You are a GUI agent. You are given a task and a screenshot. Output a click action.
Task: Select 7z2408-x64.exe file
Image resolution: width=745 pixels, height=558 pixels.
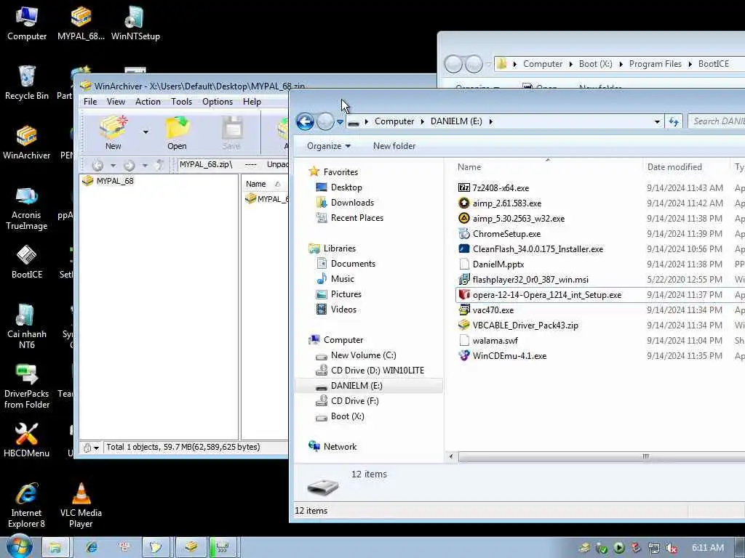[501, 188]
